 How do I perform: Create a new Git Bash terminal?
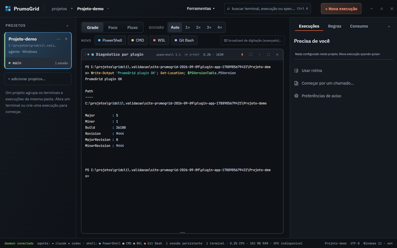click(184, 40)
